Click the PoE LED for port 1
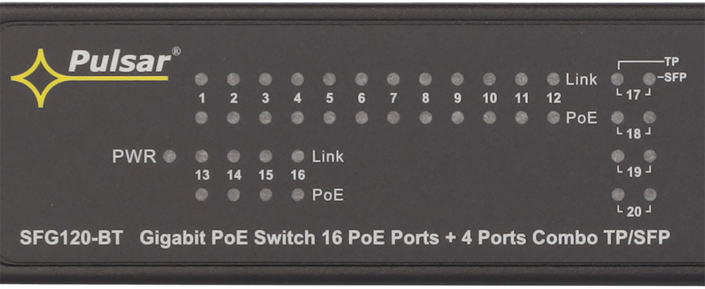 [x=202, y=118]
